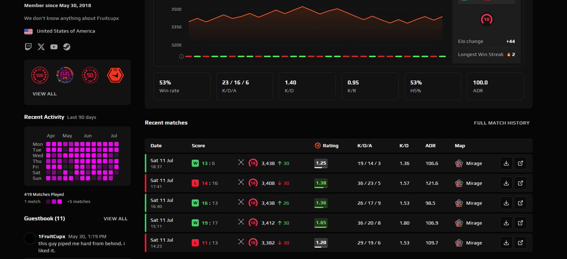
Task: Click the 53% HS% stat card
Action: coord(432,86)
